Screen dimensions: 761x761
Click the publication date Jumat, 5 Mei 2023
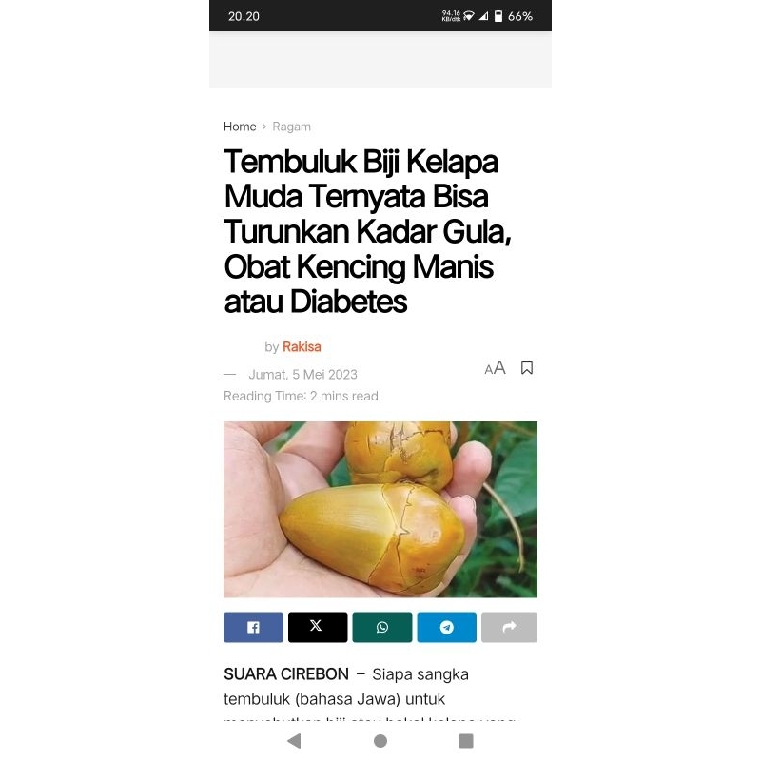[x=302, y=374]
